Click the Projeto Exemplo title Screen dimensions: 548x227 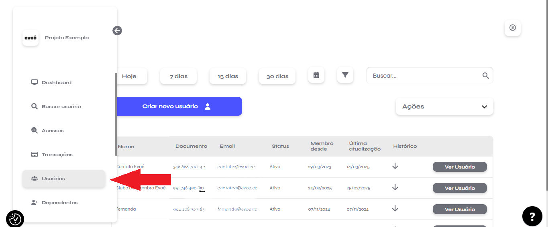(67, 38)
